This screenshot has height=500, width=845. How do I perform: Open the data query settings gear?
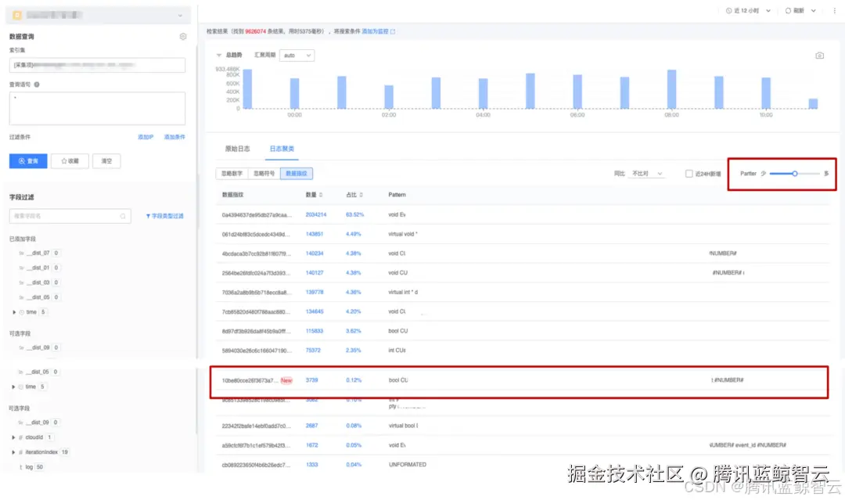click(183, 37)
